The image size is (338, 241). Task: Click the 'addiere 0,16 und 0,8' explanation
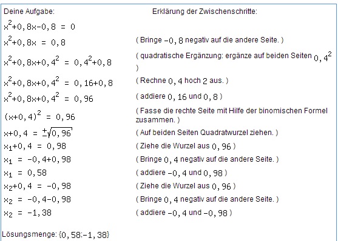click(x=179, y=97)
